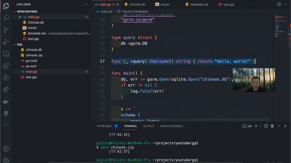Open the Accounts menu
The image size is (291, 163).
pyautogui.click(x=6, y=149)
